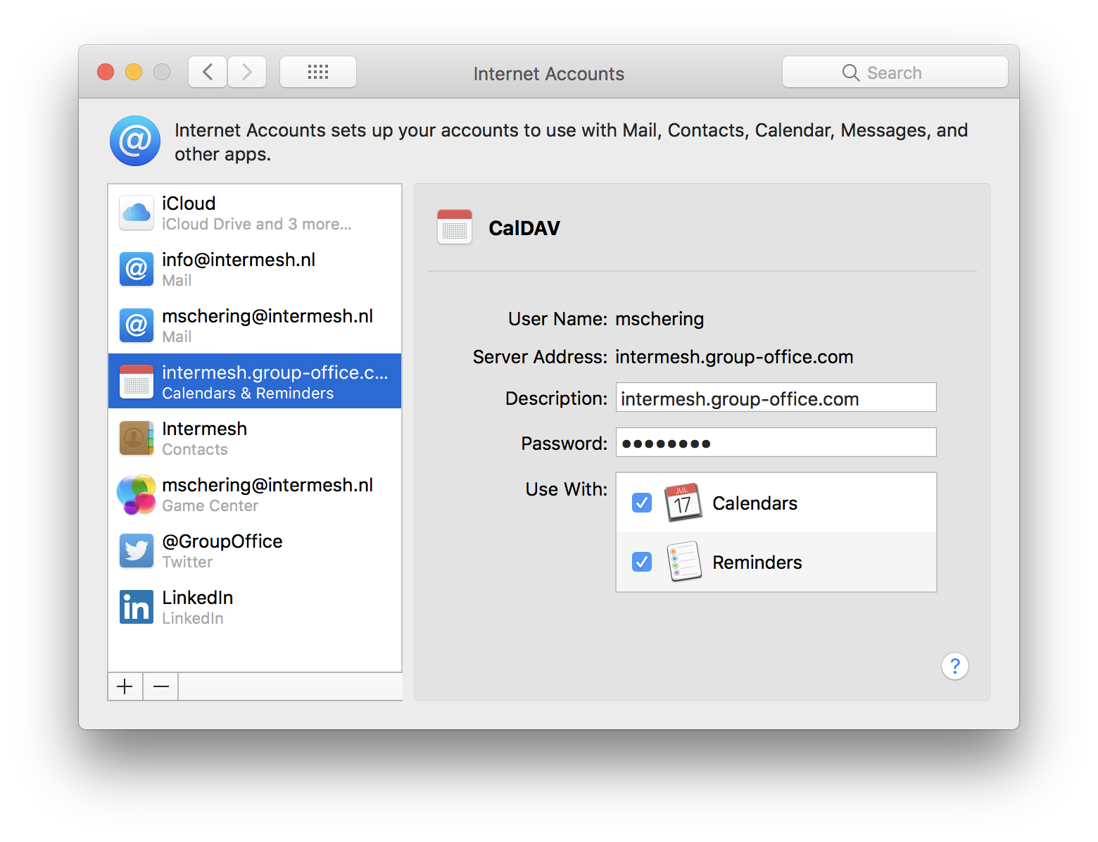This screenshot has width=1098, height=842.
Task: Select the @GroupOffice Twitter account name
Action: pos(222,541)
